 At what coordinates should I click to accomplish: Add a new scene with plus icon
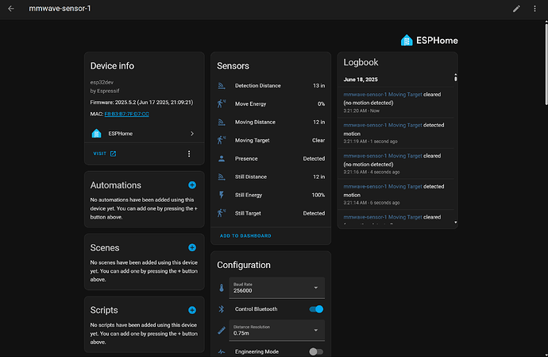pos(192,248)
